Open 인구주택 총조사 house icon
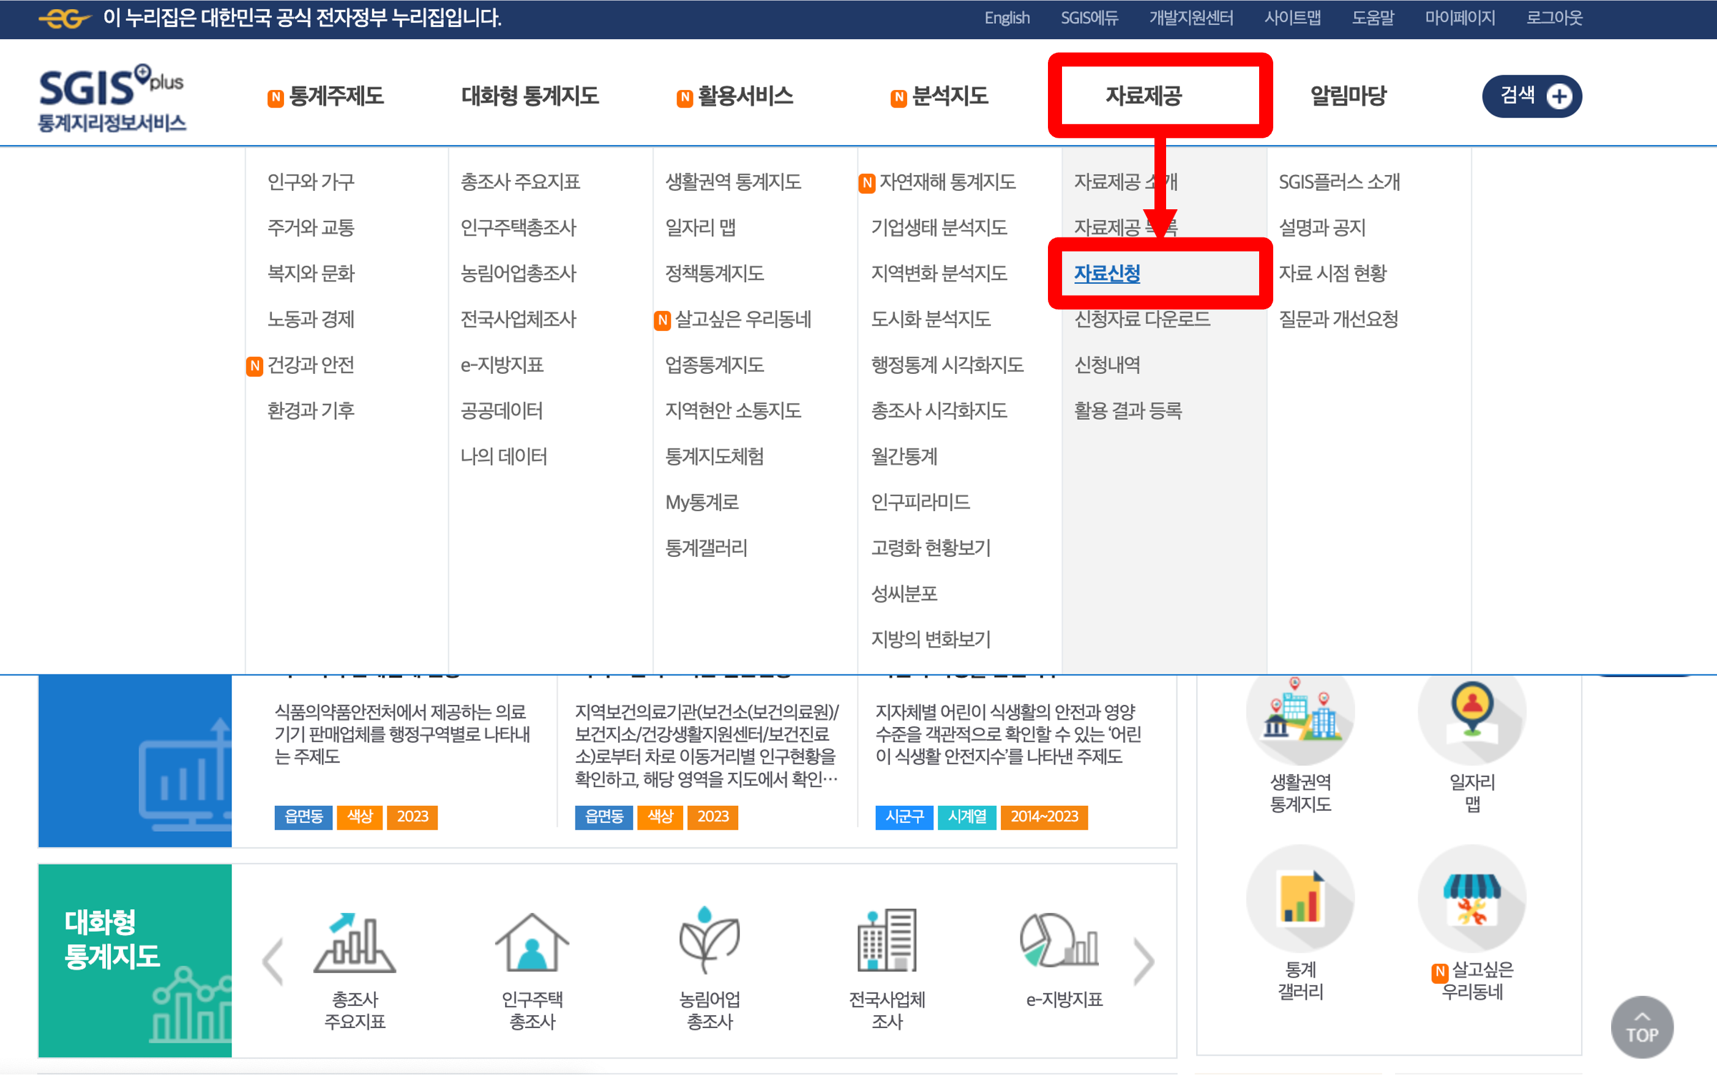1717x1077 pixels. click(x=531, y=942)
